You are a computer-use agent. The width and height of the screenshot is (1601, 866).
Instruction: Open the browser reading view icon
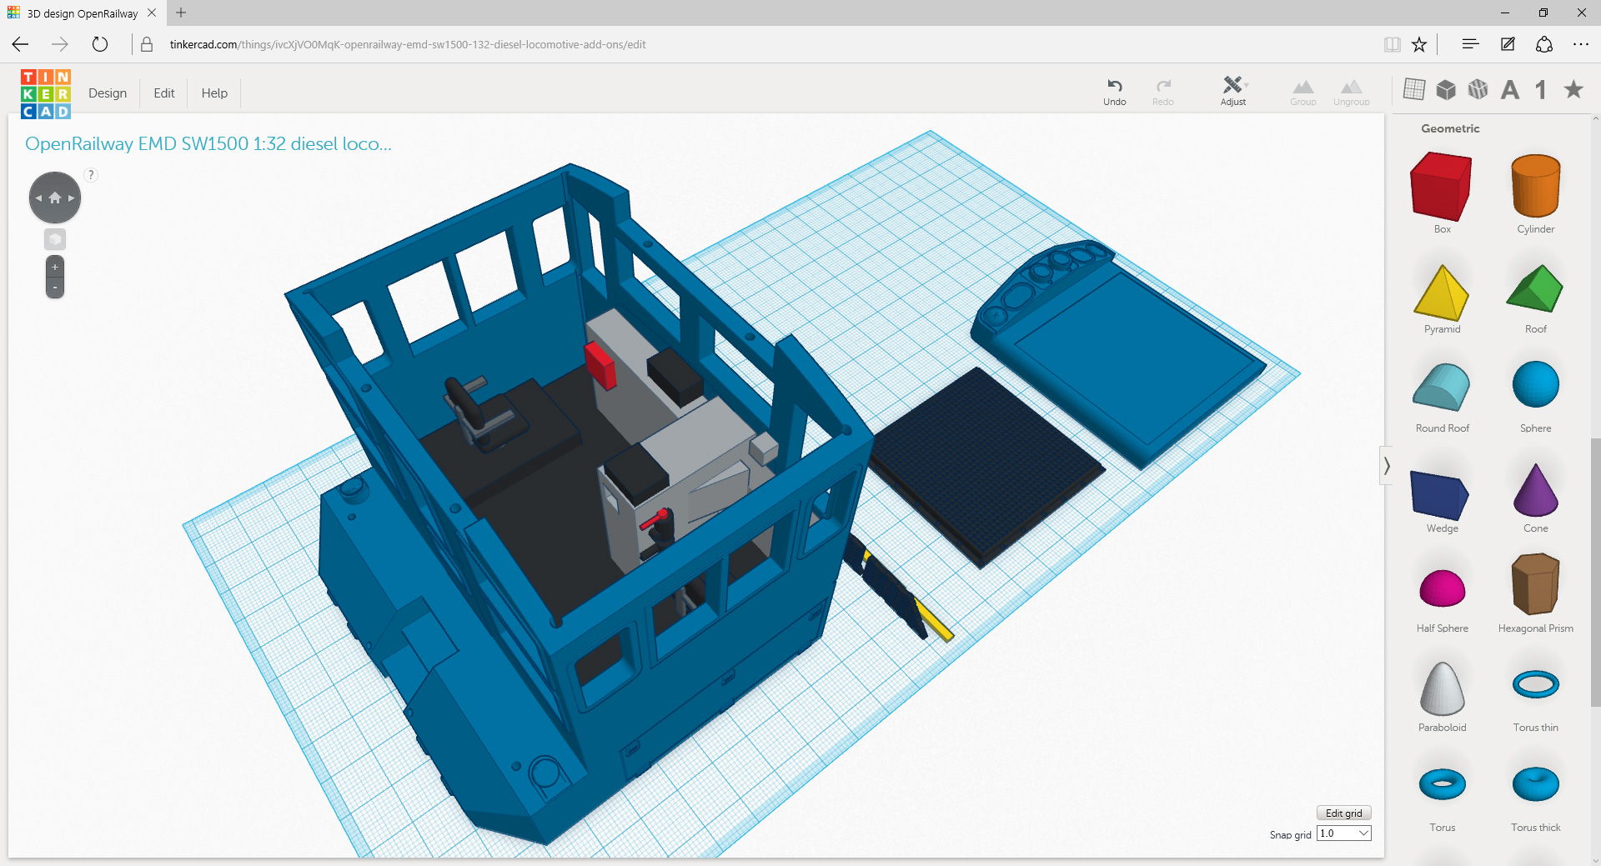1392,44
